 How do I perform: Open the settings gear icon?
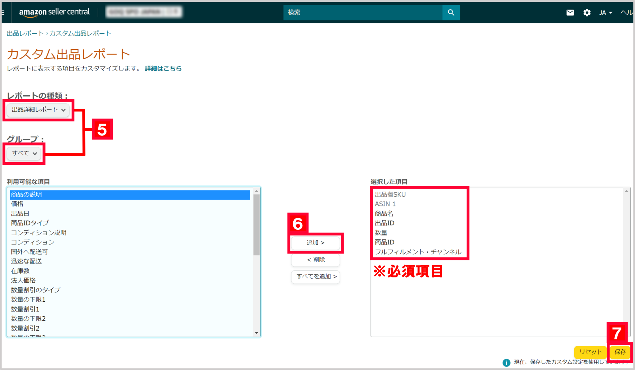[x=587, y=12]
